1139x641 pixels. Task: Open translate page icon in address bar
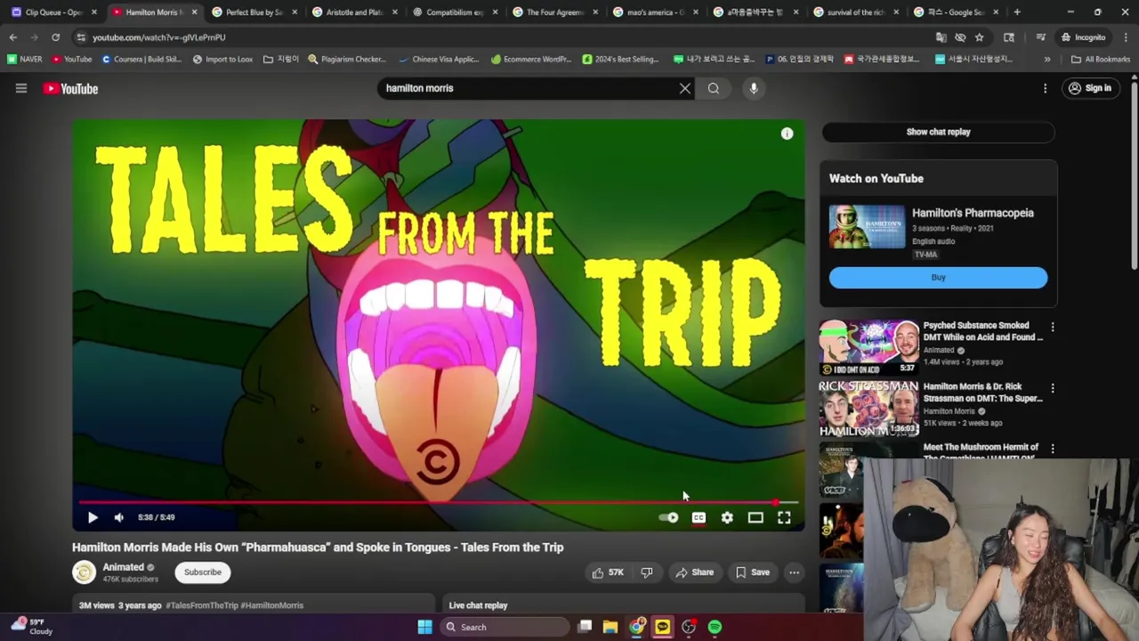[x=941, y=37]
